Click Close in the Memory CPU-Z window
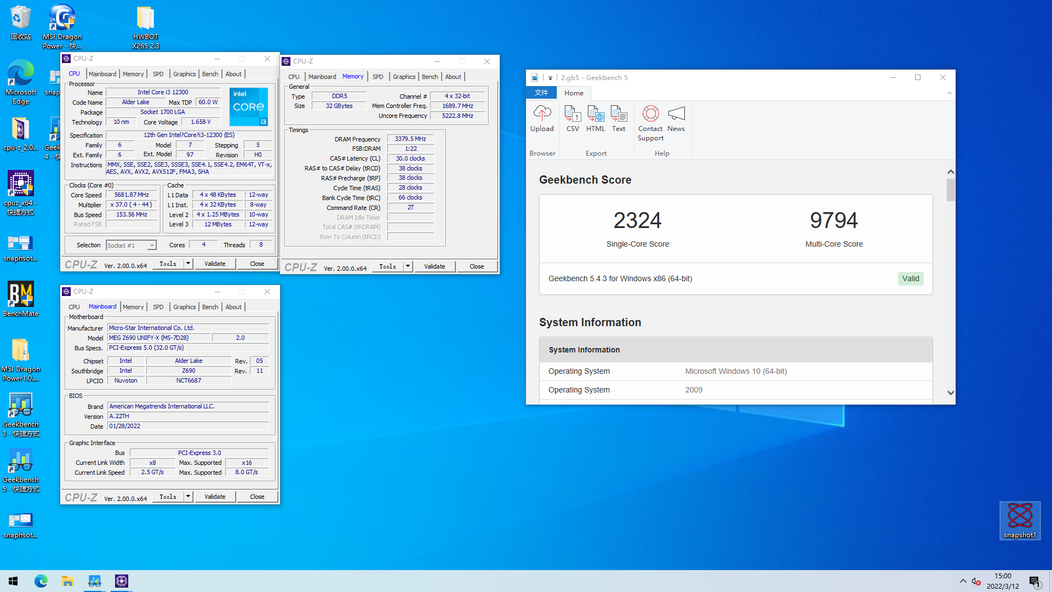This screenshot has width=1052, height=592. pos(477,266)
